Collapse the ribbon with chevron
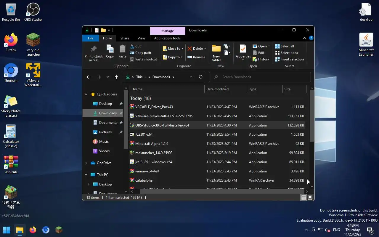 click(304, 38)
